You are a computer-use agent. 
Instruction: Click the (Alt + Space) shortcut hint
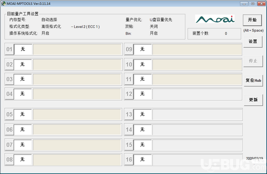coord(253,31)
